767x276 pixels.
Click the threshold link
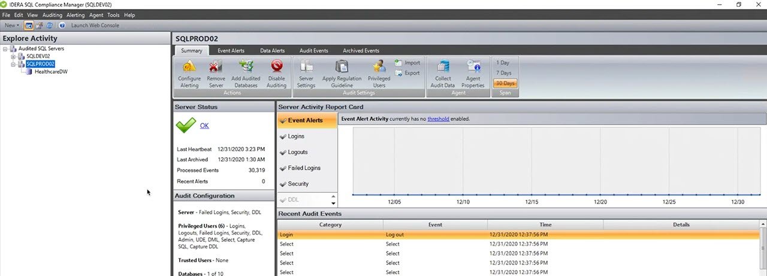(x=438, y=119)
